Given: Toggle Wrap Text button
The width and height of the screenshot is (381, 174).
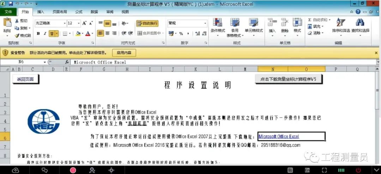Looking at the screenshot, I should point(147,24).
